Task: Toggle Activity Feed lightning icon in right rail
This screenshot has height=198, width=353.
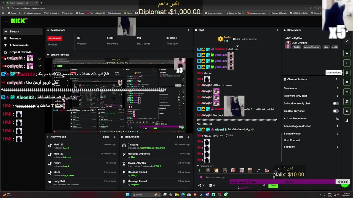Action: coord(347,63)
